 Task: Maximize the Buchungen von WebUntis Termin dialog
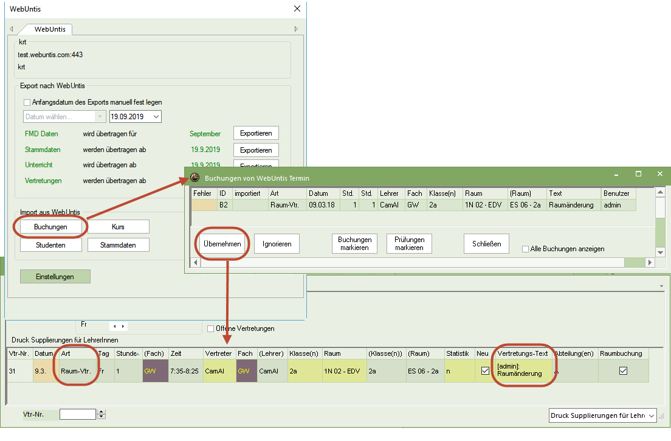pyautogui.click(x=638, y=174)
